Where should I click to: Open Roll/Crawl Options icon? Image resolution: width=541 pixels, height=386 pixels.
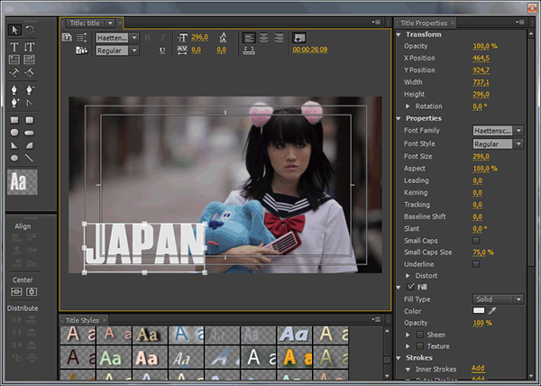click(82, 37)
